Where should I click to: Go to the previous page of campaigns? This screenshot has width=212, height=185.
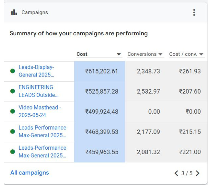point(176,173)
